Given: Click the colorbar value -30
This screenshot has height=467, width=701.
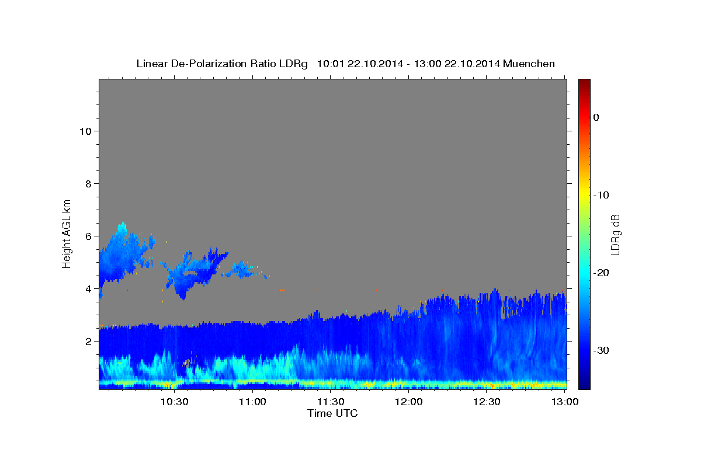Looking at the screenshot, I should [602, 350].
